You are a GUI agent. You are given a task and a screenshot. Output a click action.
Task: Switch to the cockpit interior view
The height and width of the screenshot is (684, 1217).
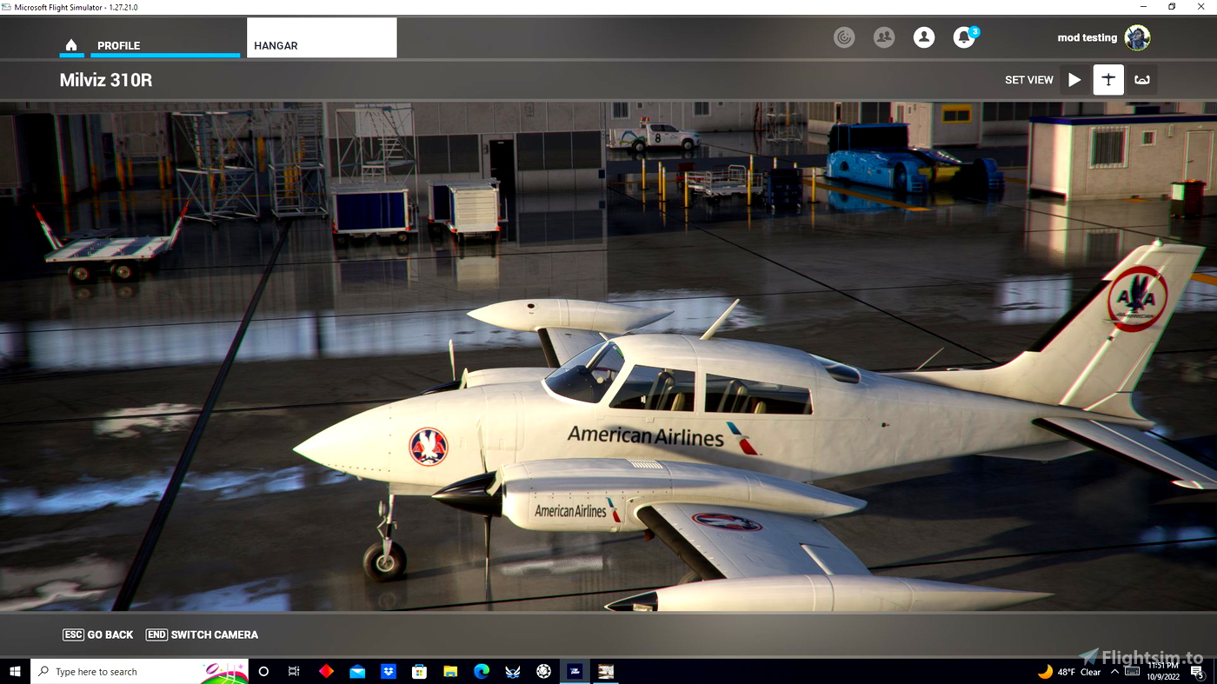point(1142,80)
